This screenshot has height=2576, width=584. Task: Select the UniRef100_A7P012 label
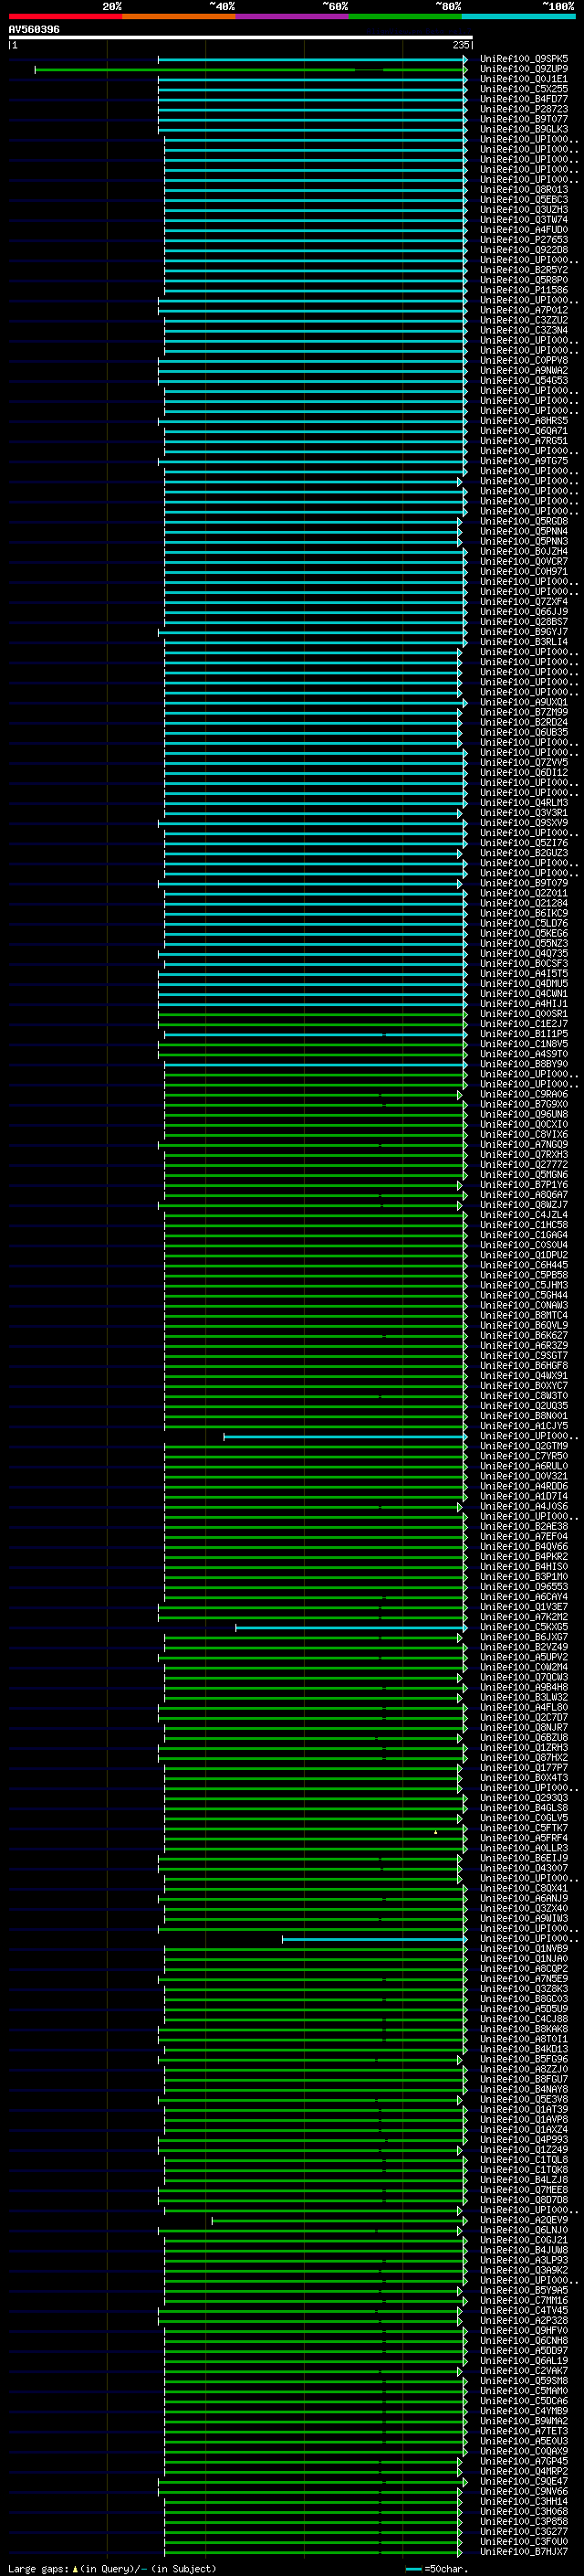click(524, 310)
